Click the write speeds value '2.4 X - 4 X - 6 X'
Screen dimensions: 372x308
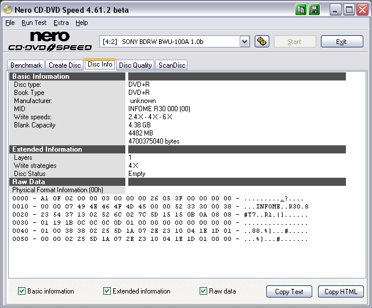click(150, 117)
